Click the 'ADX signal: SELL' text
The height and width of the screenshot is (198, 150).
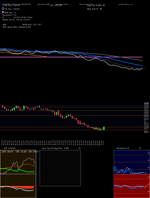[10, 27]
